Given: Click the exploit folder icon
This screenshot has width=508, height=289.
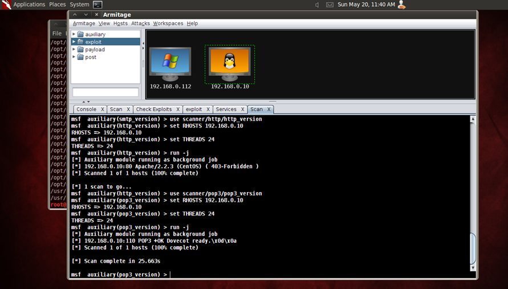Looking at the screenshot, I should pyautogui.click(x=80, y=42).
